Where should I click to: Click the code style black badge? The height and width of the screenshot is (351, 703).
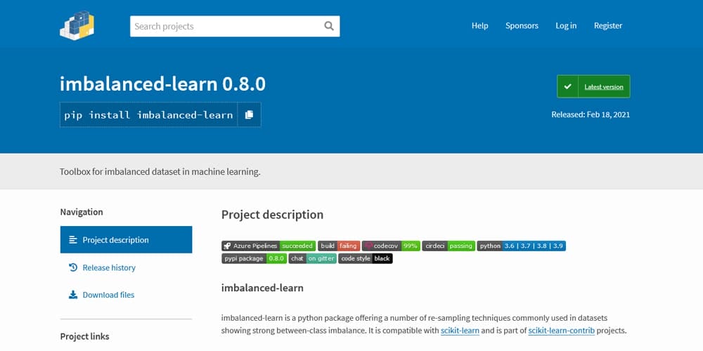click(x=366, y=258)
